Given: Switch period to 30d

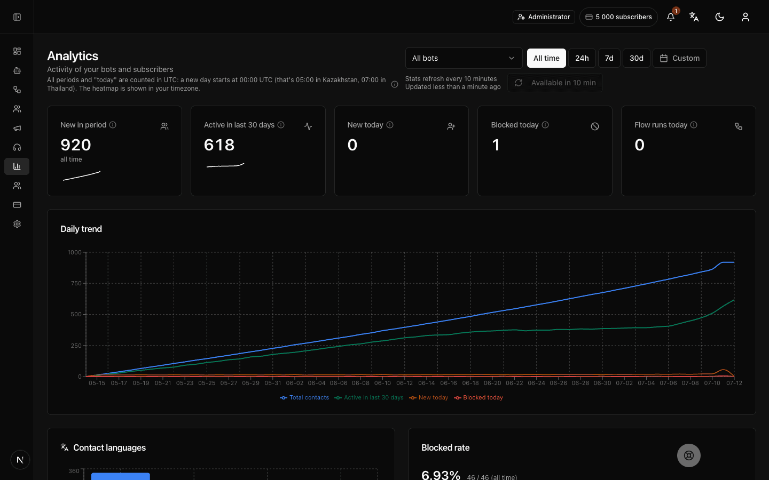Looking at the screenshot, I should point(637,58).
